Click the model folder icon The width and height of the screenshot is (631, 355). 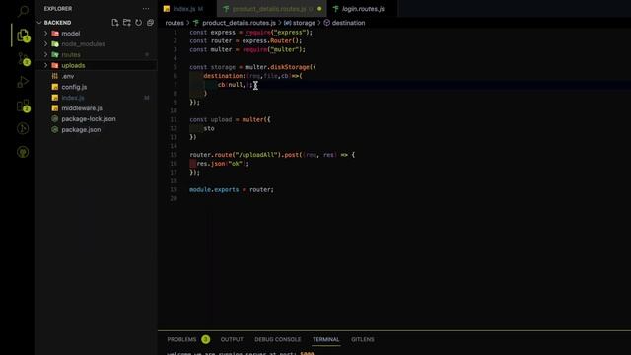tap(55, 34)
